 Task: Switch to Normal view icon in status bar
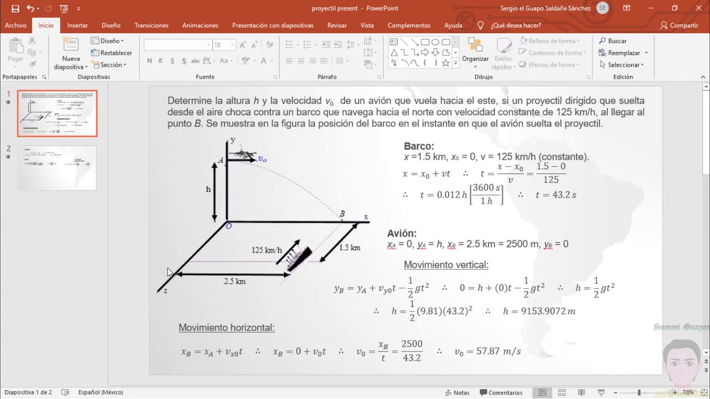(x=542, y=392)
